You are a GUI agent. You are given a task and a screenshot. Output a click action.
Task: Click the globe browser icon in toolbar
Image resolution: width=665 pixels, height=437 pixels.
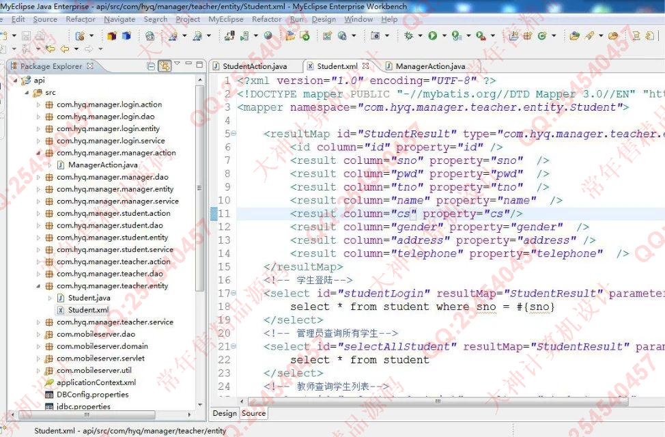pyautogui.click(x=268, y=36)
